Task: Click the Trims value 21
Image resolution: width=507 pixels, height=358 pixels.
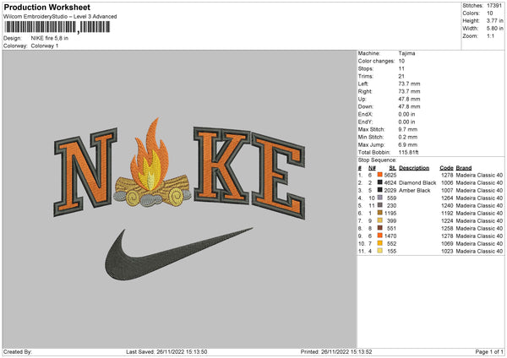Action: point(401,76)
